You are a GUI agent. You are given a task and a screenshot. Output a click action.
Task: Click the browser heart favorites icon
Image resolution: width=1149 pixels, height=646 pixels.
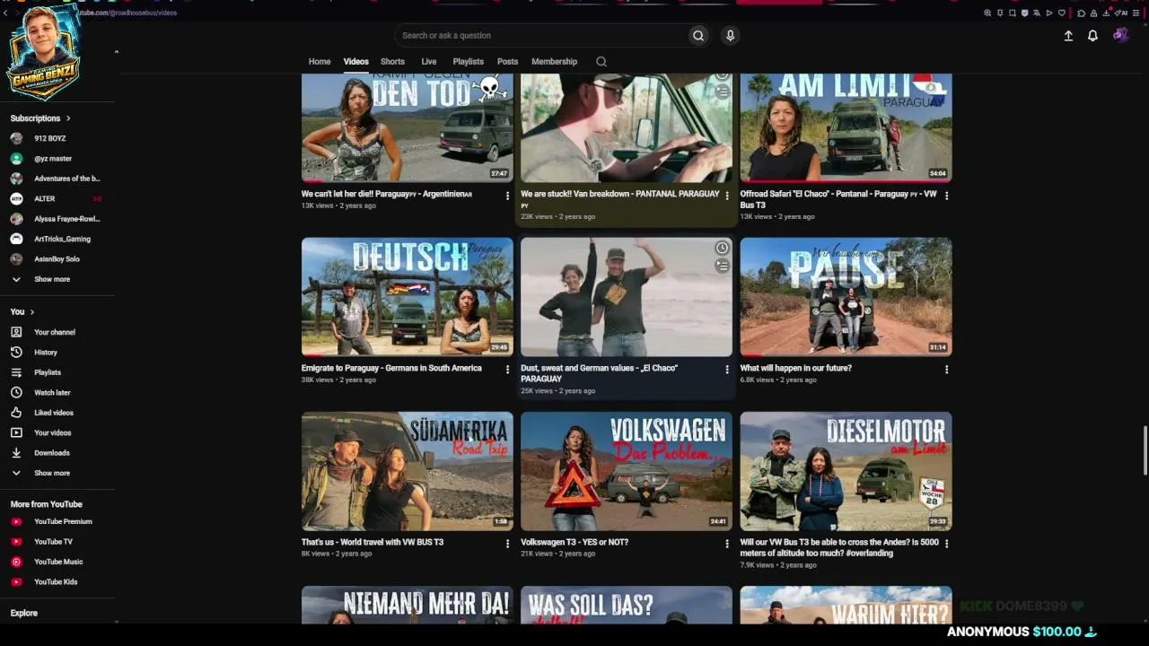click(x=1062, y=13)
